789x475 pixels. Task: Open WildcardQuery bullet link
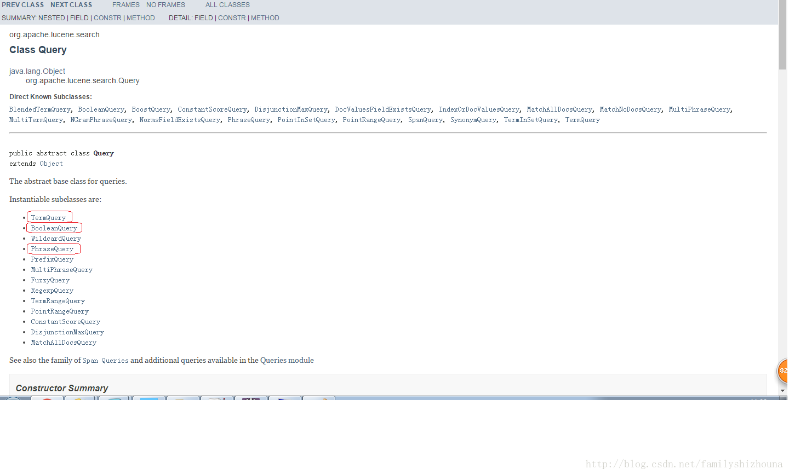(x=56, y=239)
